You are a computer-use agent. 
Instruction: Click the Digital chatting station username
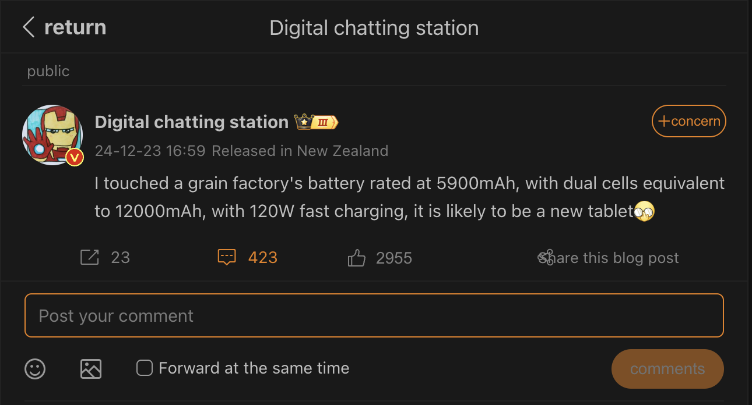(x=191, y=122)
